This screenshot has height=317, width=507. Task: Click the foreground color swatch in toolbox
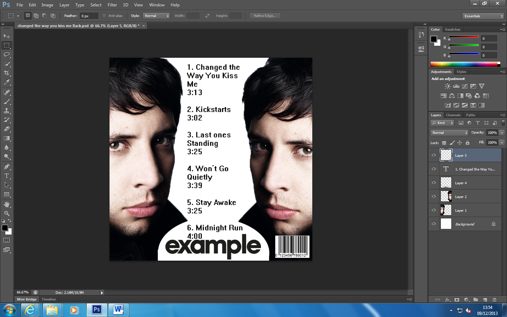[5, 228]
